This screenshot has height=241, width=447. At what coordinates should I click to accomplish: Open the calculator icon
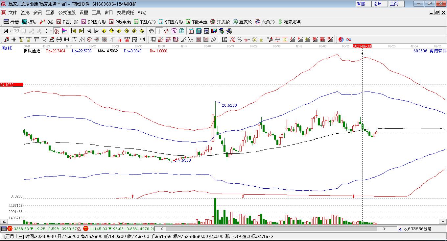[x=199, y=31]
